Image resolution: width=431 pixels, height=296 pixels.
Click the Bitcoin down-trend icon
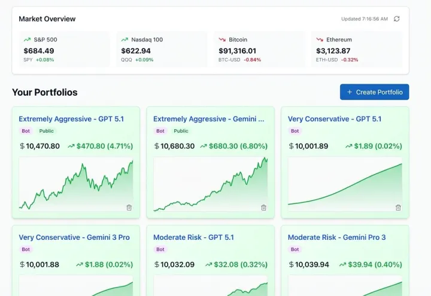(222, 39)
